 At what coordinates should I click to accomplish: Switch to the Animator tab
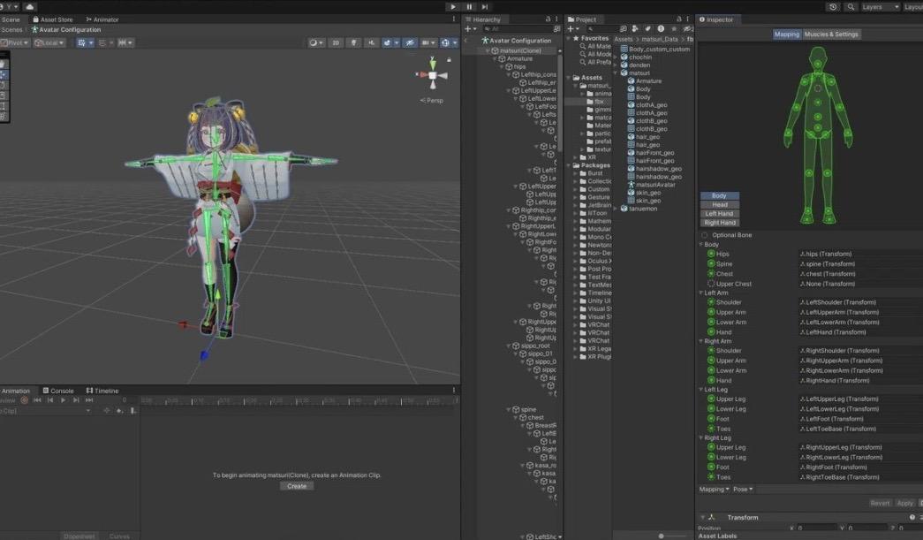point(102,19)
